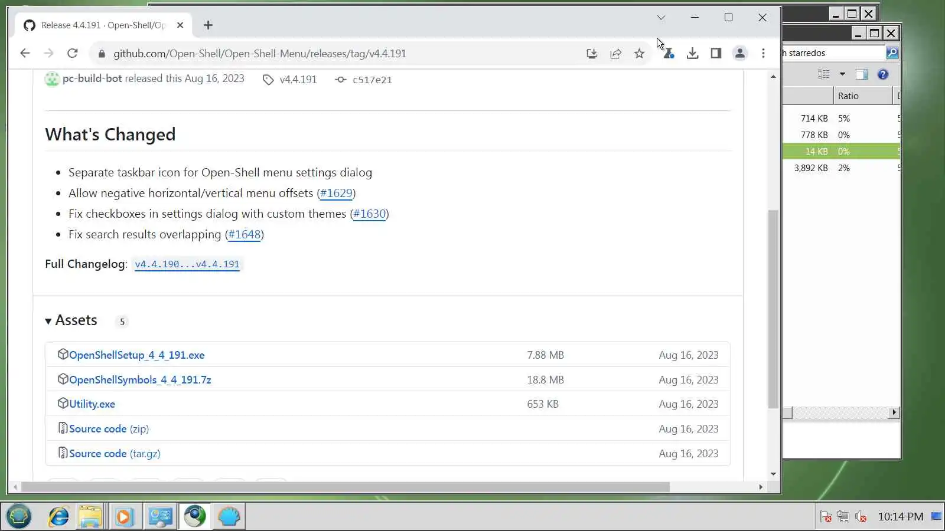Change the view icon in explorer window

[824, 74]
